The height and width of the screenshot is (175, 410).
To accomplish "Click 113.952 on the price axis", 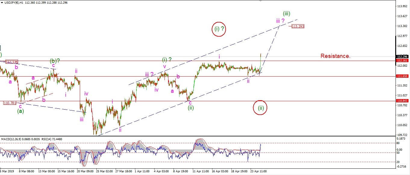I will coord(402,6).
